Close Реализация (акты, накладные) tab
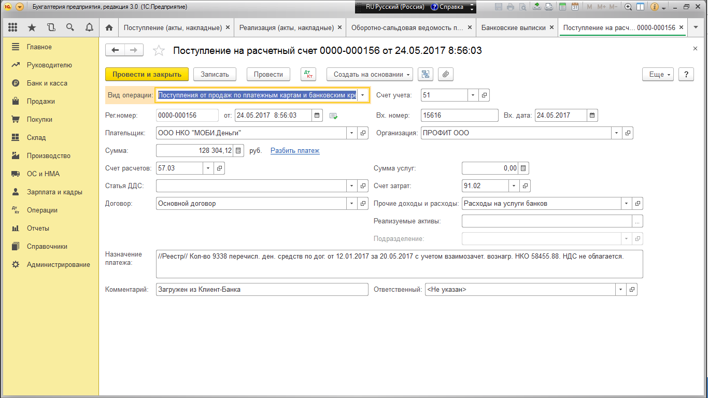Screen dimensions: 708x398 click(339, 27)
